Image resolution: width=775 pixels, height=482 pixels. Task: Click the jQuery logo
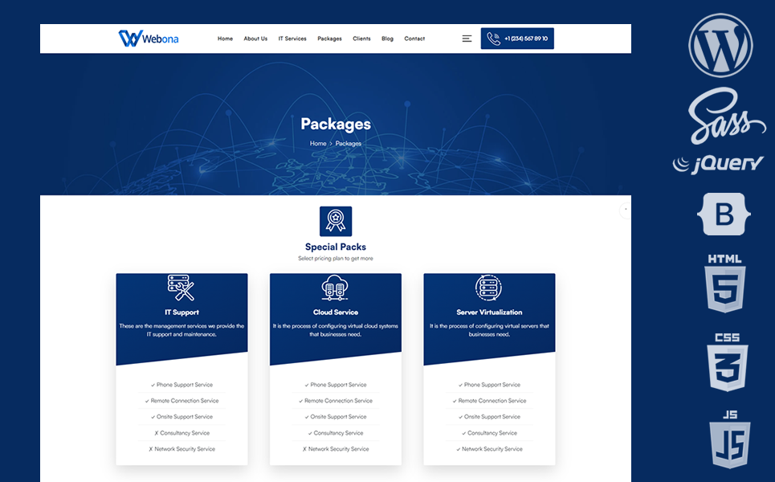[x=719, y=164]
